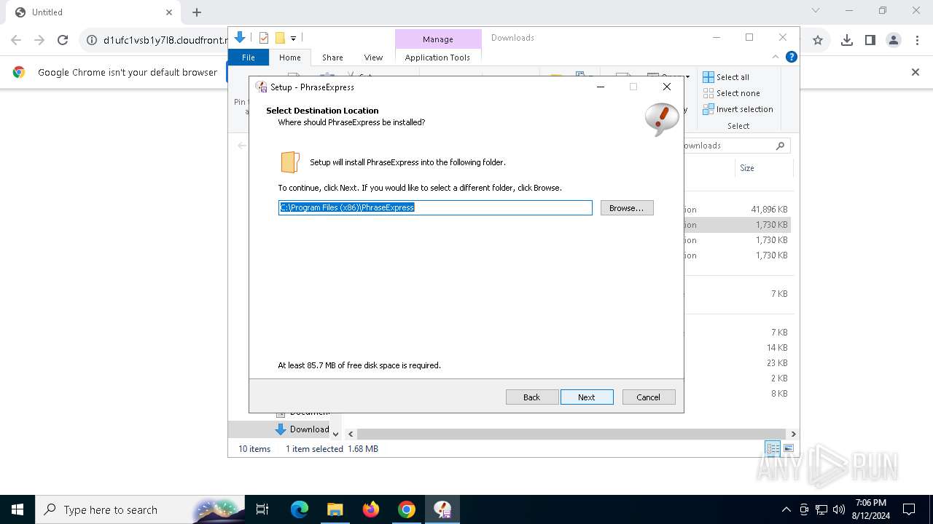This screenshot has height=524, width=933.
Task: Open the taskbar clock and date
Action: (x=870, y=509)
